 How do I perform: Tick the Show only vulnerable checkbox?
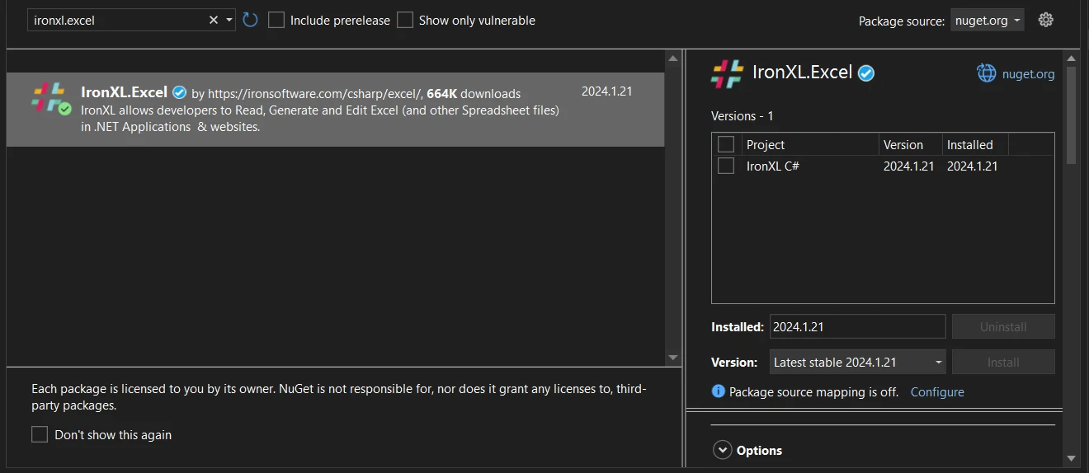point(405,20)
